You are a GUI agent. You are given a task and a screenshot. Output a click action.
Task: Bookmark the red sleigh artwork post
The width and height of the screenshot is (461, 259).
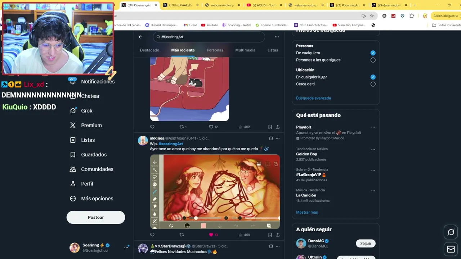pos(270,127)
